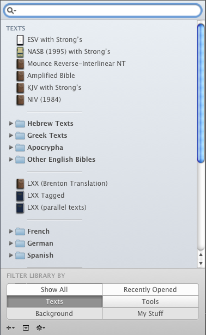Screen dimensions: 206x335
Task: Select the Mounce Reverse-Interlinear NT book icon
Action: pyautogui.click(x=20, y=64)
